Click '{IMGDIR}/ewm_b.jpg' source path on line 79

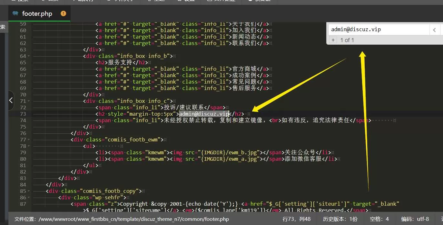(229, 152)
